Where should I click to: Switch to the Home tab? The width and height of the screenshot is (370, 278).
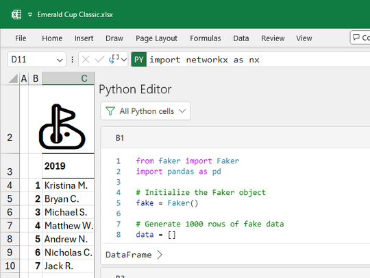click(52, 38)
